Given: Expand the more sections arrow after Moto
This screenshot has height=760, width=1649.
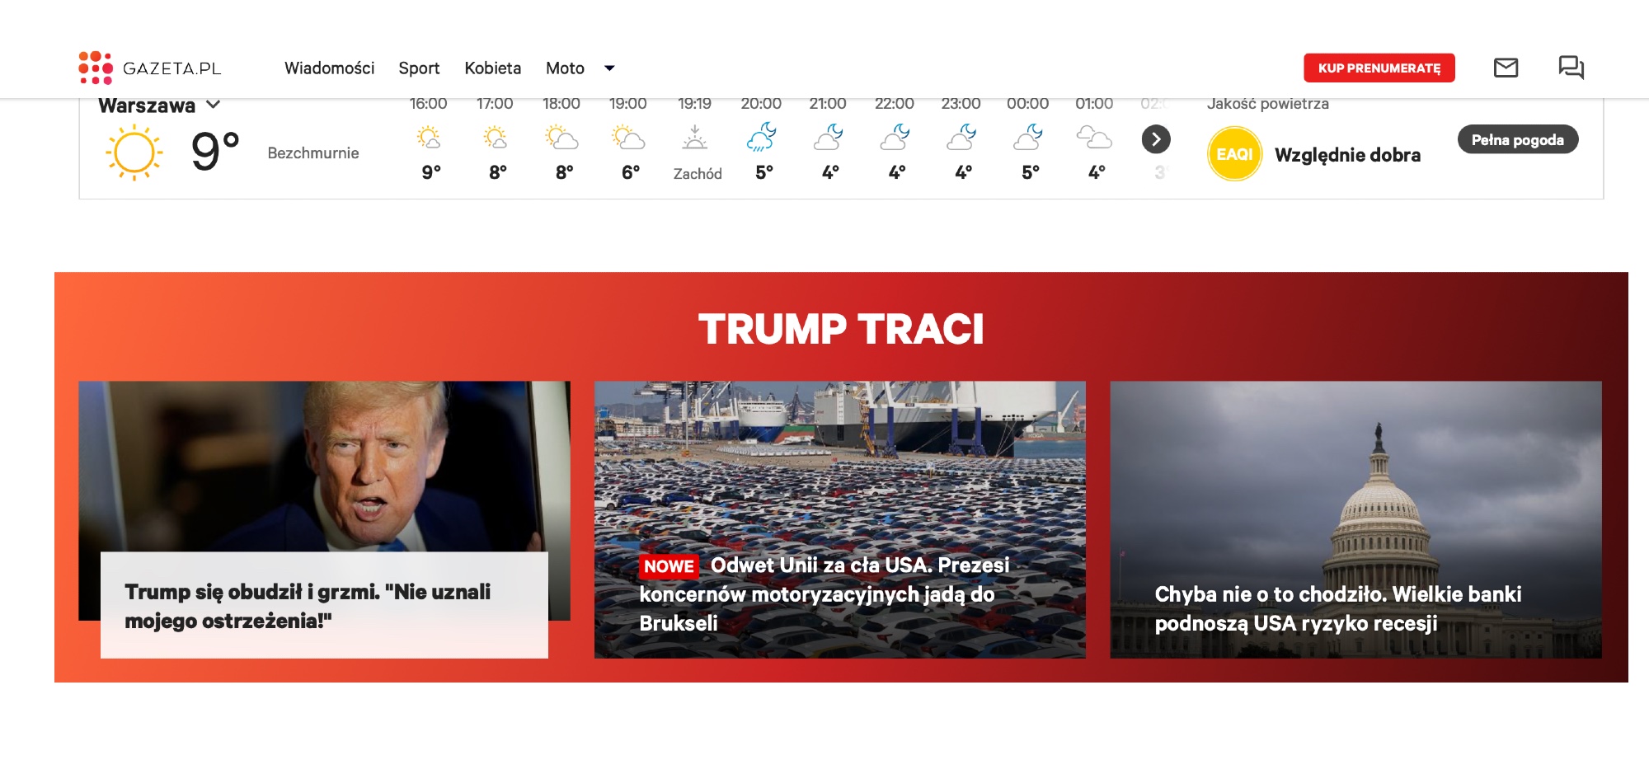Looking at the screenshot, I should pos(609,68).
